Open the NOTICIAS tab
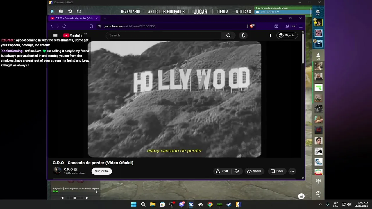Viewport: 372px width, 209px height. 244,12
